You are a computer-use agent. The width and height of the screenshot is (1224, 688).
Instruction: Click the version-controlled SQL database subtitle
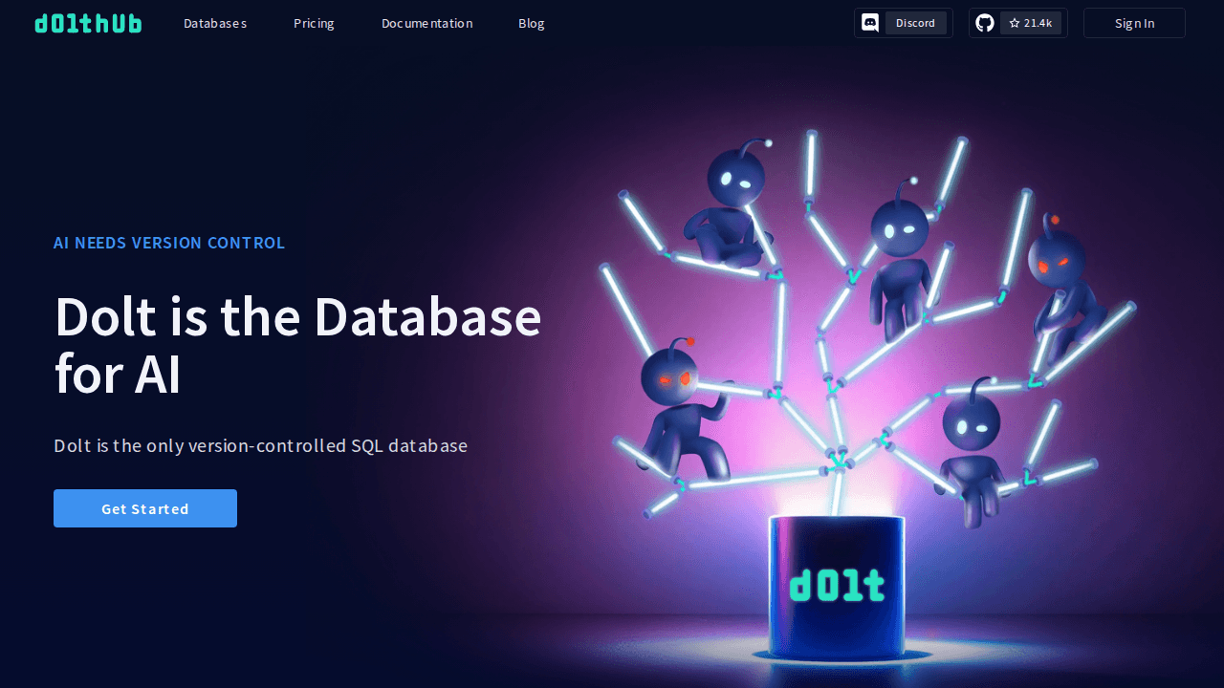click(x=260, y=445)
